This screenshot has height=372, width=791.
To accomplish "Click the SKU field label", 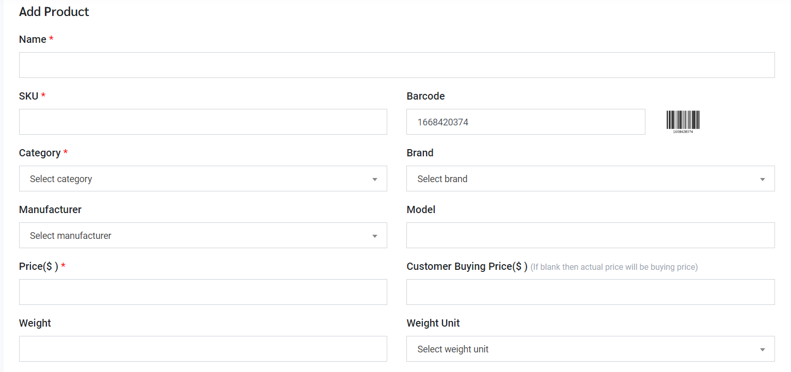I will (x=29, y=96).
